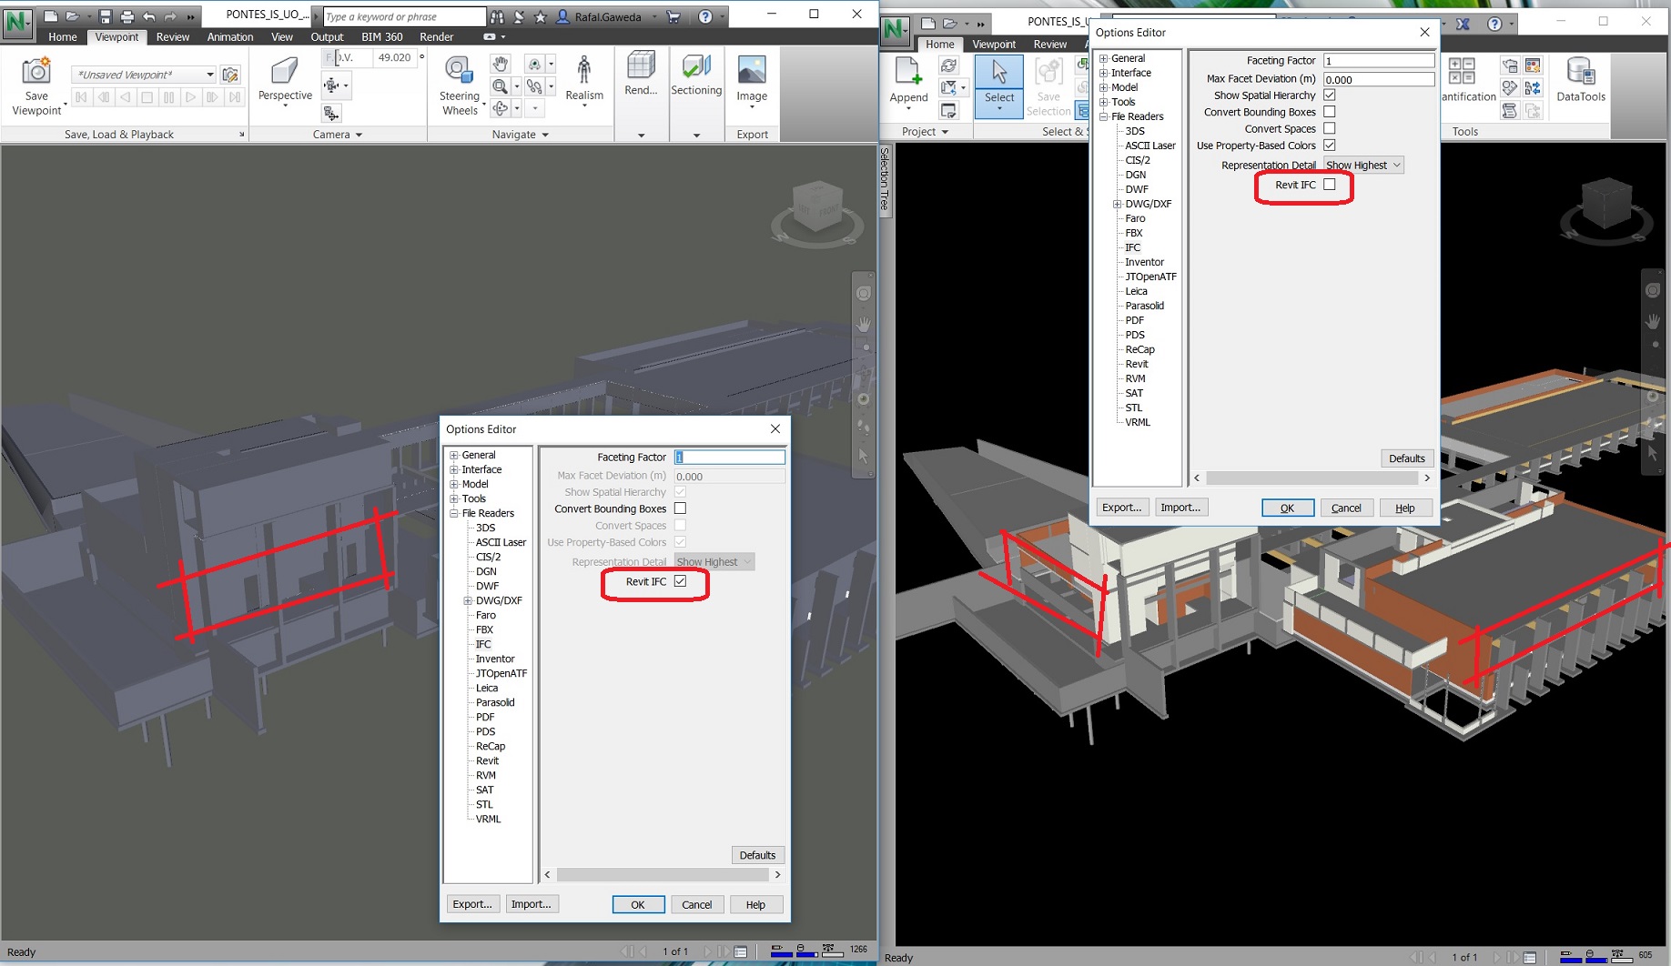Screen dimensions: 1671x966
Task: Click the Undo arrow in left window
Action: click(149, 16)
